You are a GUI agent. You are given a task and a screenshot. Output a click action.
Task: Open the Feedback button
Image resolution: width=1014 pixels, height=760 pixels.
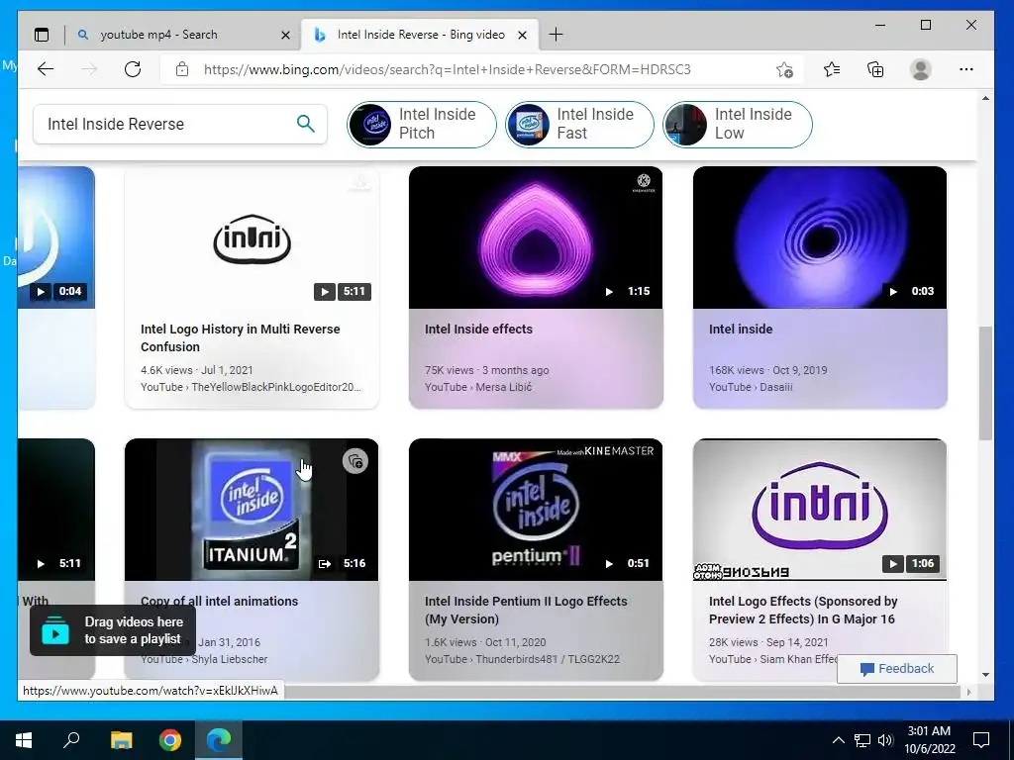tap(897, 669)
